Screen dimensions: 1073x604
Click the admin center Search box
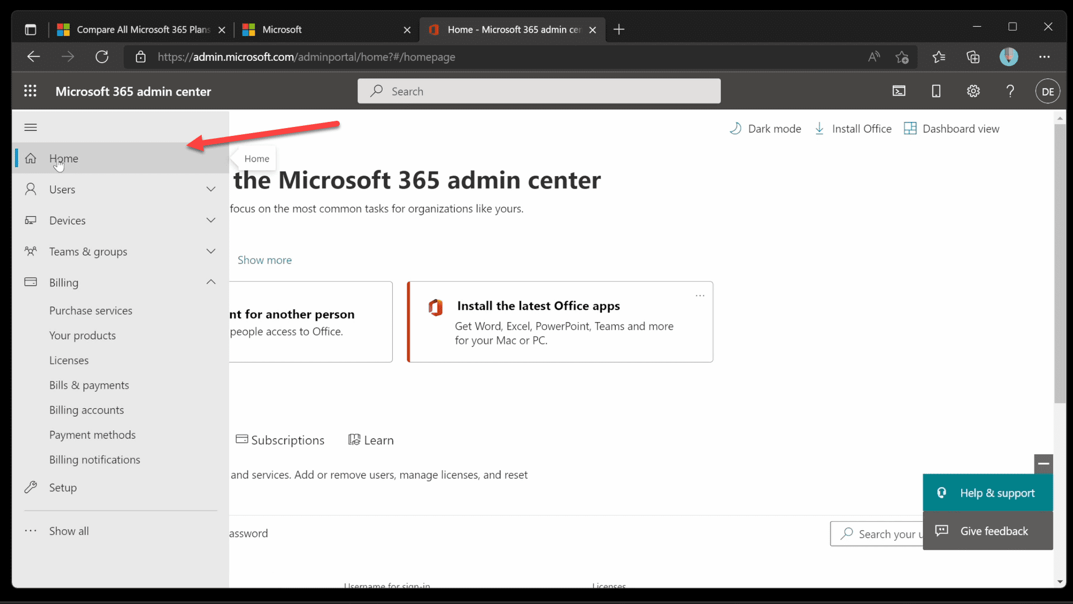(539, 91)
